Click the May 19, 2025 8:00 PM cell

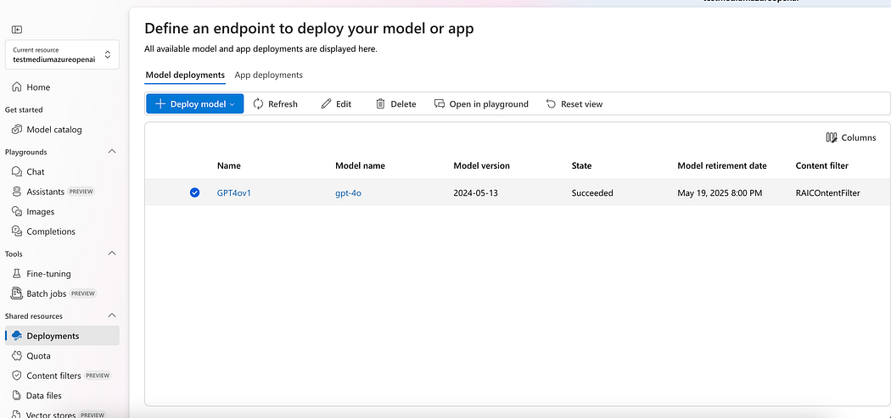pos(720,193)
